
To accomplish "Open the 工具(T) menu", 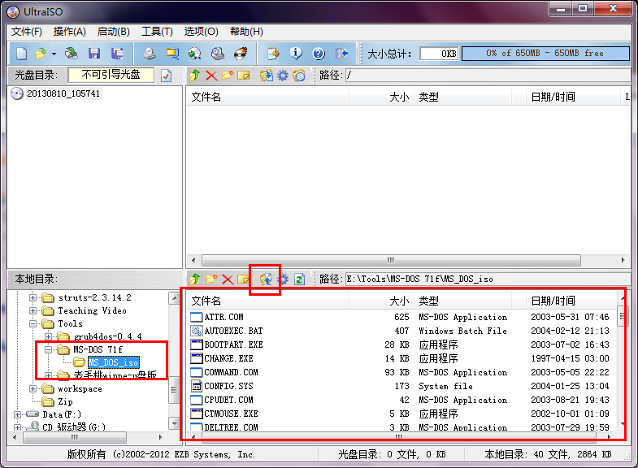I will pos(157,32).
